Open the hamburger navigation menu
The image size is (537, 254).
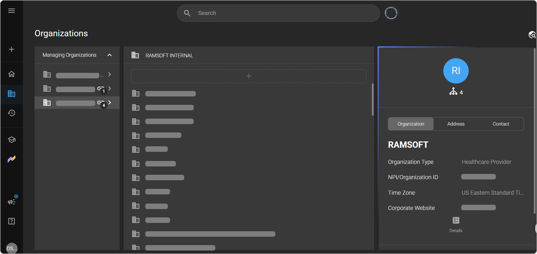point(12,11)
